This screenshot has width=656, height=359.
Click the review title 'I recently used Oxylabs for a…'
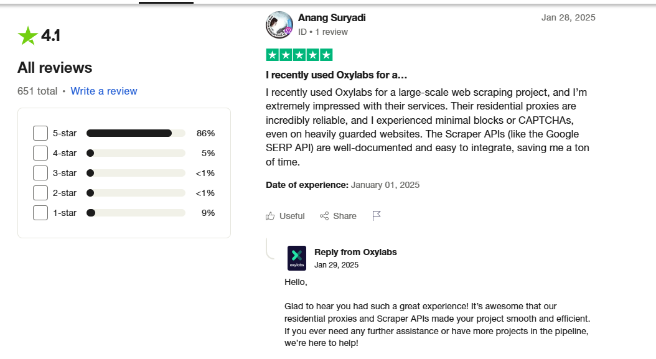point(336,75)
